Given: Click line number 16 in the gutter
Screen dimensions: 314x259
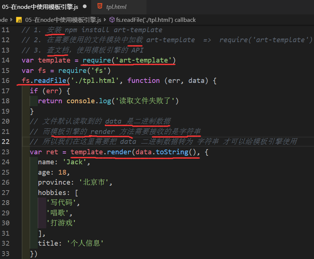Looking at the screenshot, I should click(x=6, y=81).
